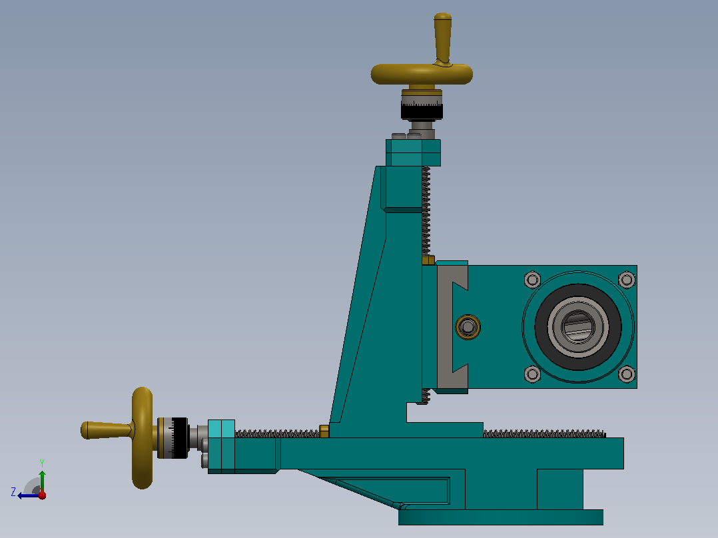Select the gray dovetail slide plate
Screen dimensions: 718x538
click(x=445, y=328)
